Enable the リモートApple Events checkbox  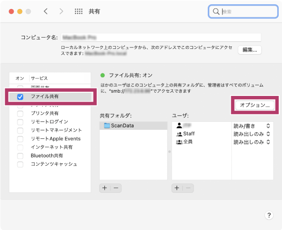tap(20, 139)
